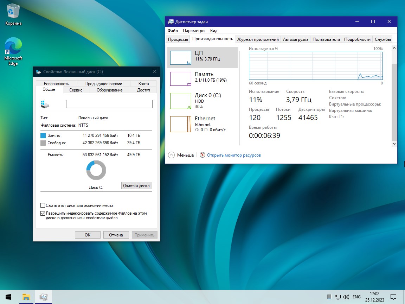Click the disk label text field

pos(109,104)
